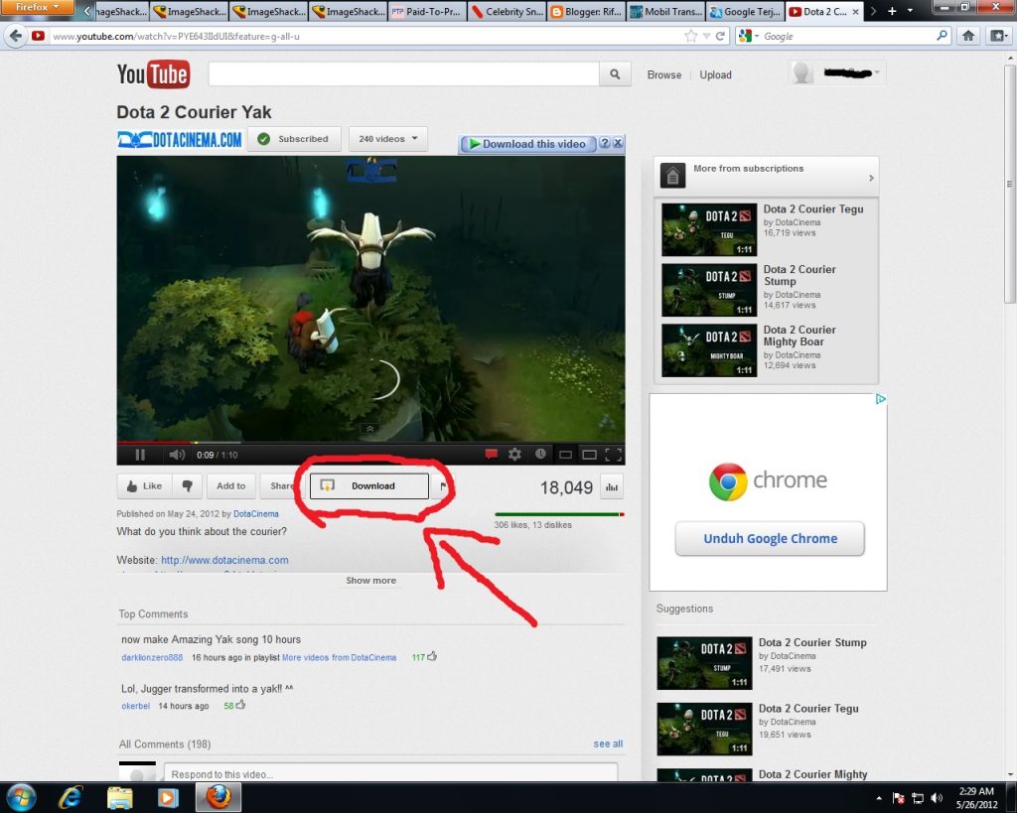Open a new browser tab
The image size is (1017, 813).
coord(893,11)
